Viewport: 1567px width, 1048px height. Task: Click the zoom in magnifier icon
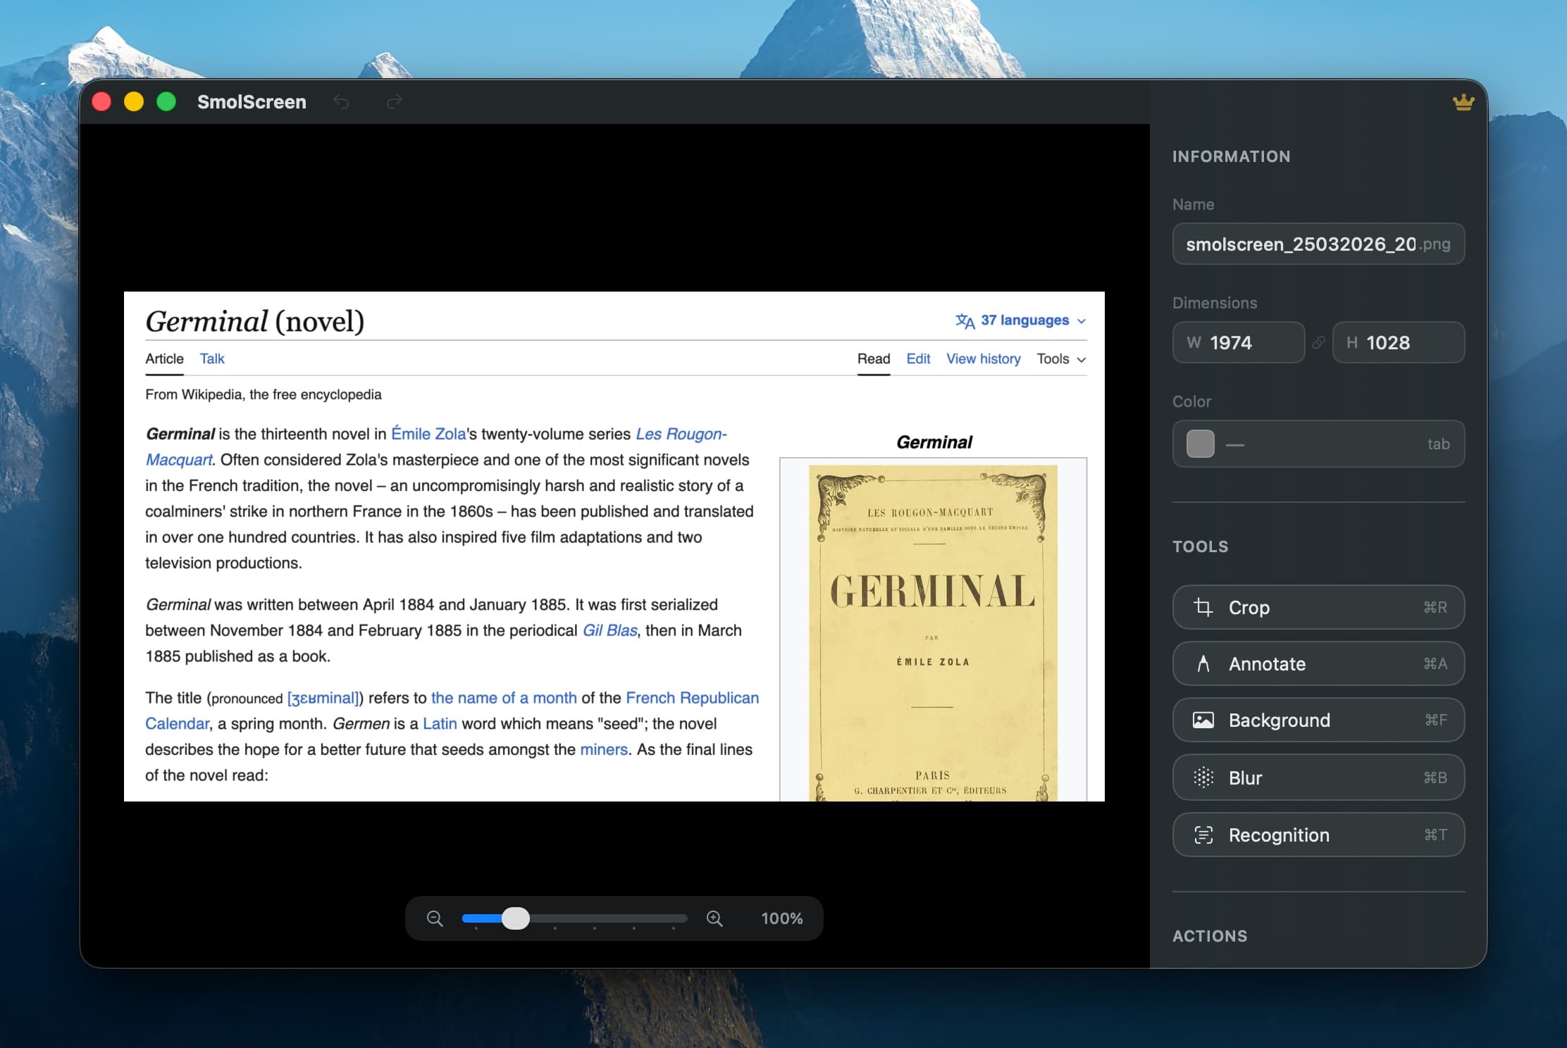[x=714, y=918]
